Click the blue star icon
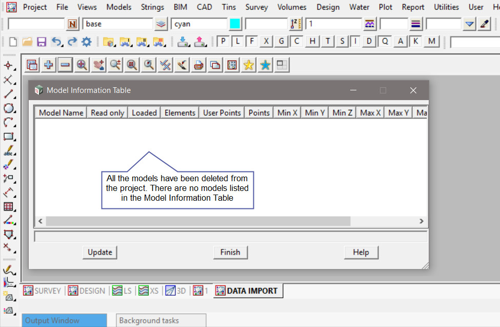The image size is (500, 327). 265,65
